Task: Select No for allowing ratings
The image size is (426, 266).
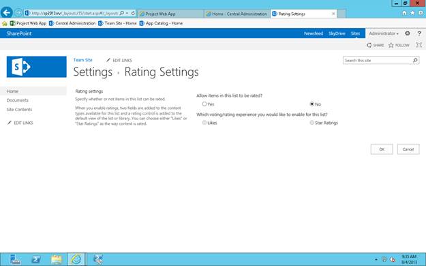Action: [x=312, y=104]
